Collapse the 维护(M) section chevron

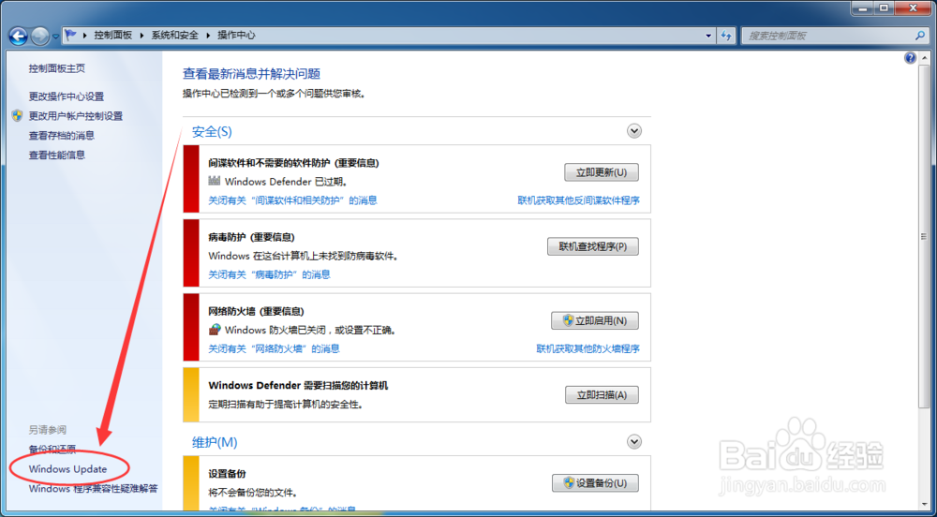634,441
